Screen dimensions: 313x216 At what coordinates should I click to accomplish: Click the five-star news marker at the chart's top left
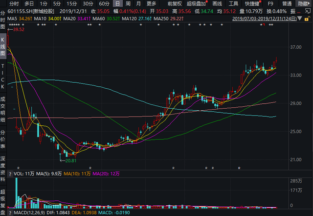[15, 25]
